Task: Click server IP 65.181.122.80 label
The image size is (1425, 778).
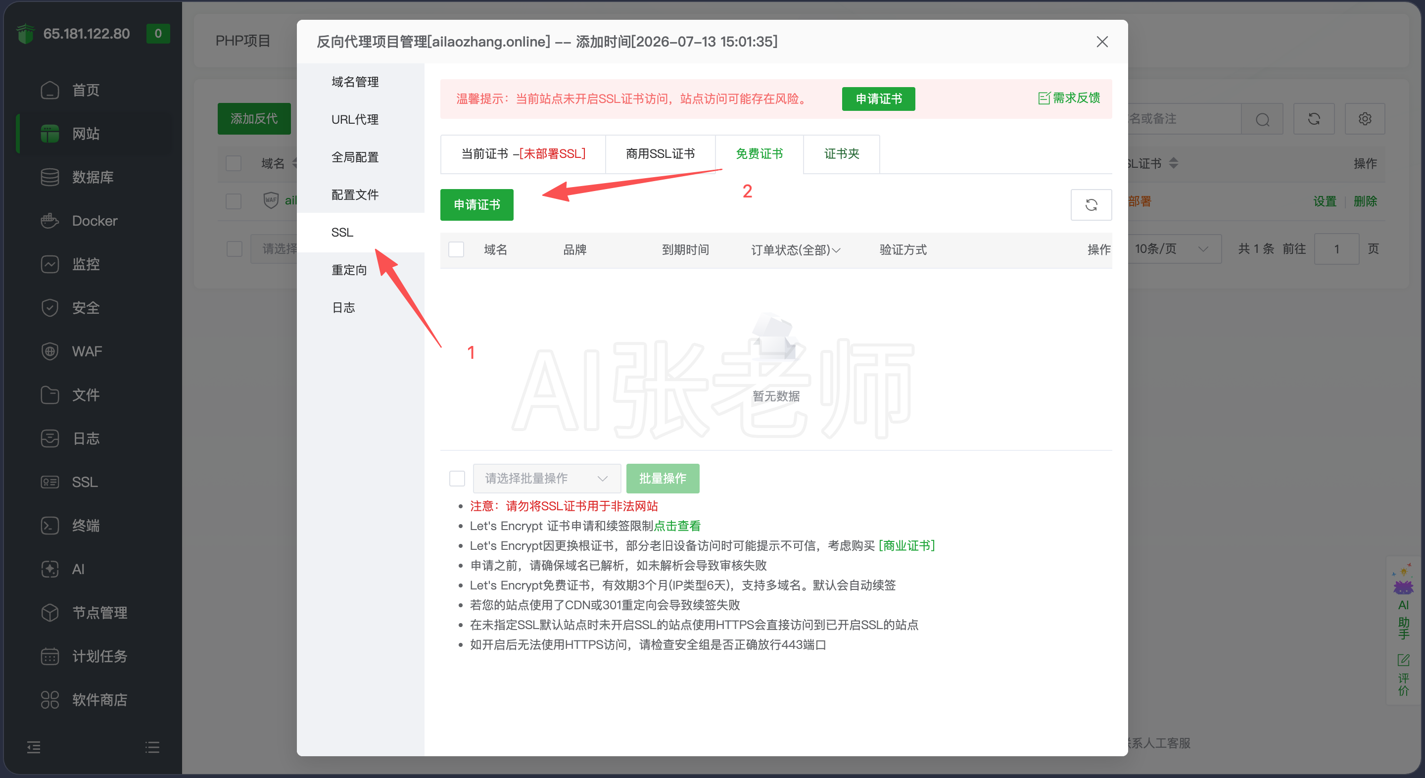Action: 87,34
